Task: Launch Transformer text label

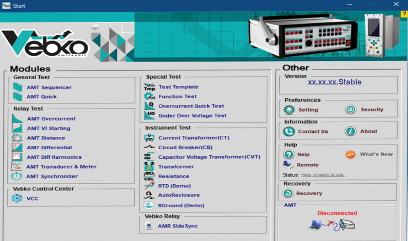Action: coord(176,166)
